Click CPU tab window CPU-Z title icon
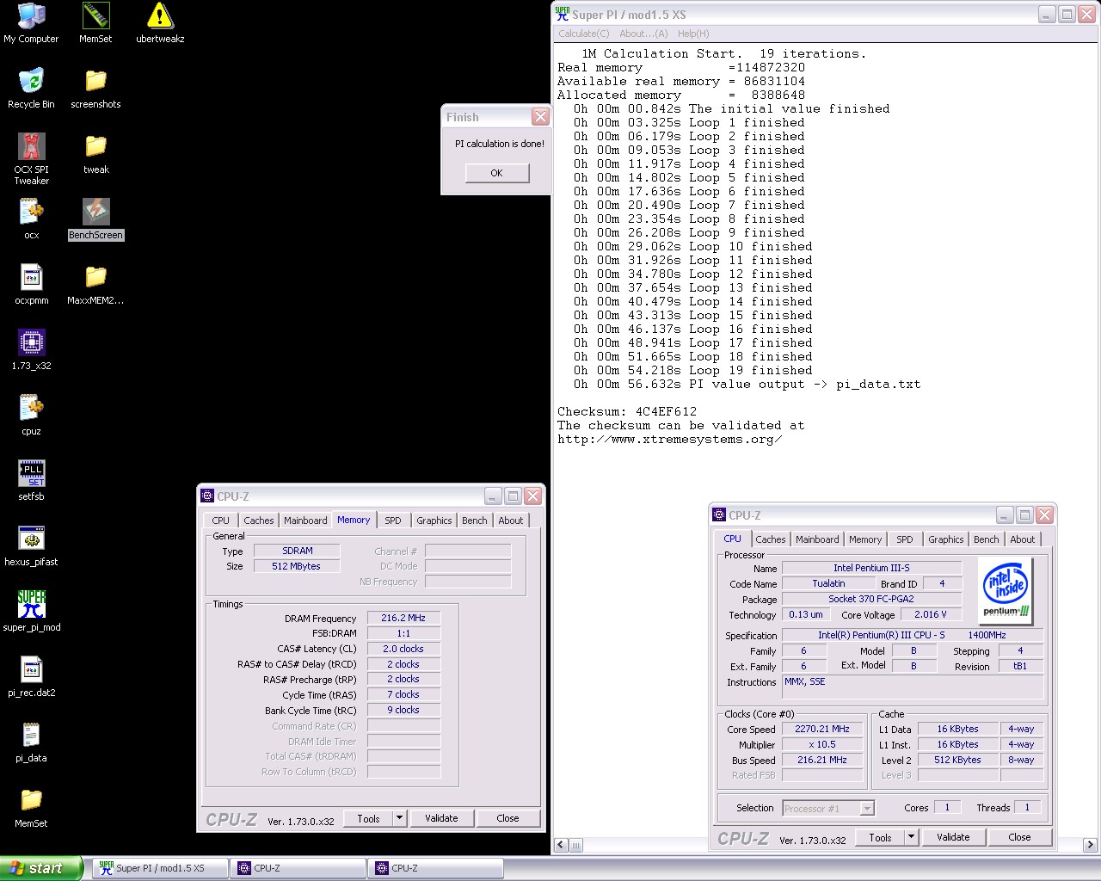 719,515
